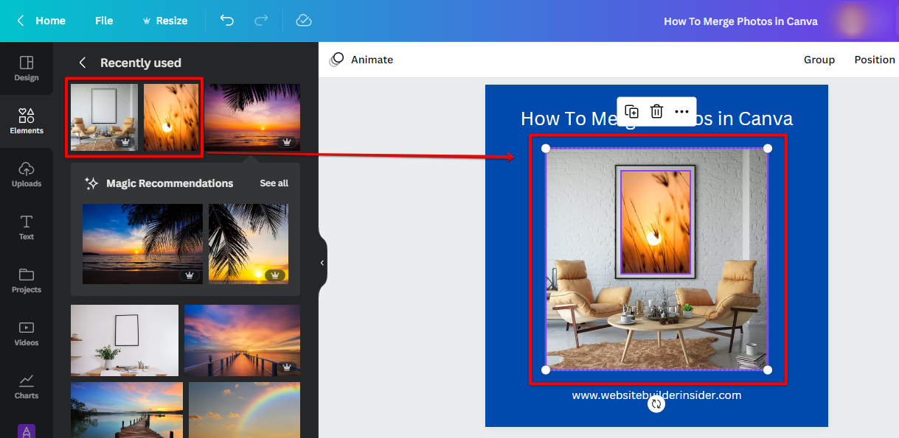This screenshot has height=438, width=899.
Task: Delete the selected image with the trash icon
Action: tap(656, 111)
